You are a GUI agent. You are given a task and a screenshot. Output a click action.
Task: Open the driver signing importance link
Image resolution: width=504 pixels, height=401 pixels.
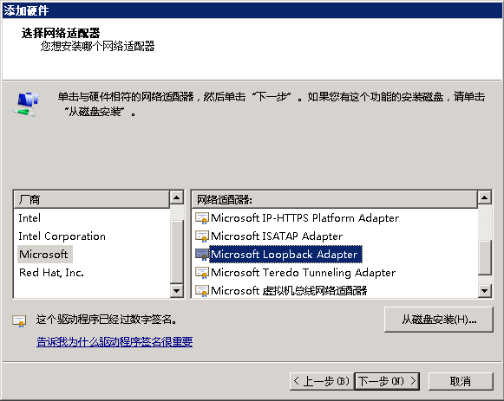click(115, 341)
